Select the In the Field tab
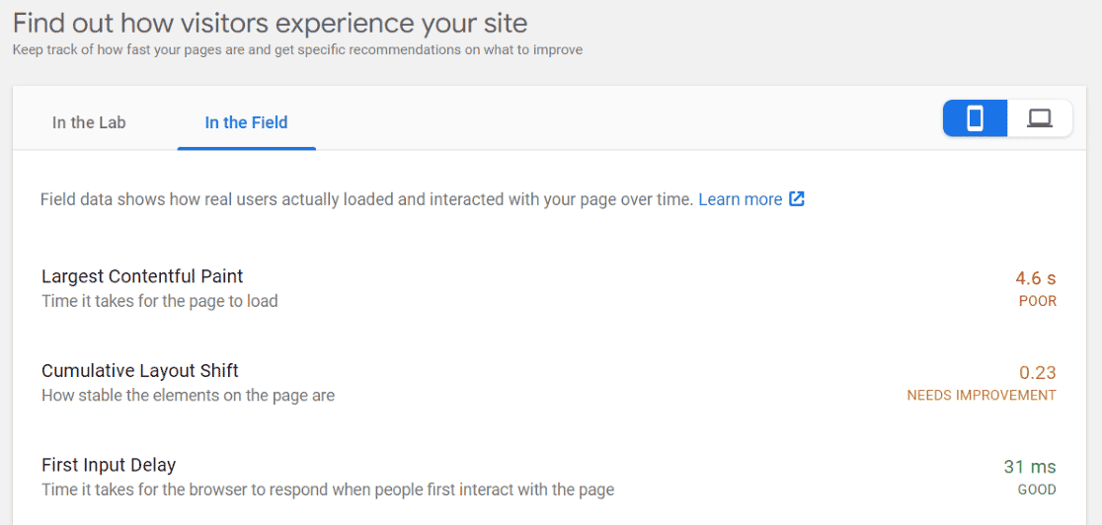The height and width of the screenshot is (525, 1102). pos(246,122)
